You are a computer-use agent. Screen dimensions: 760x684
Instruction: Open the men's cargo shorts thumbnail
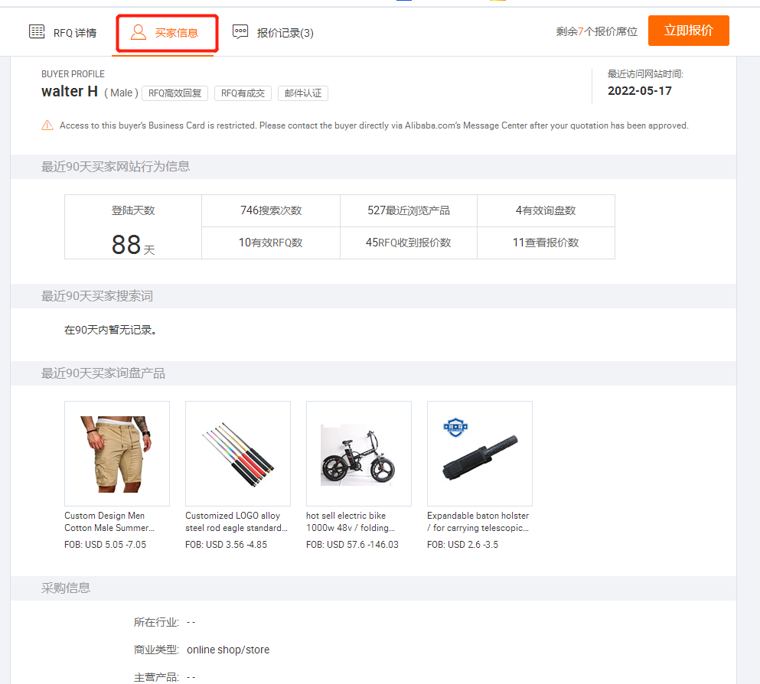[x=117, y=454]
